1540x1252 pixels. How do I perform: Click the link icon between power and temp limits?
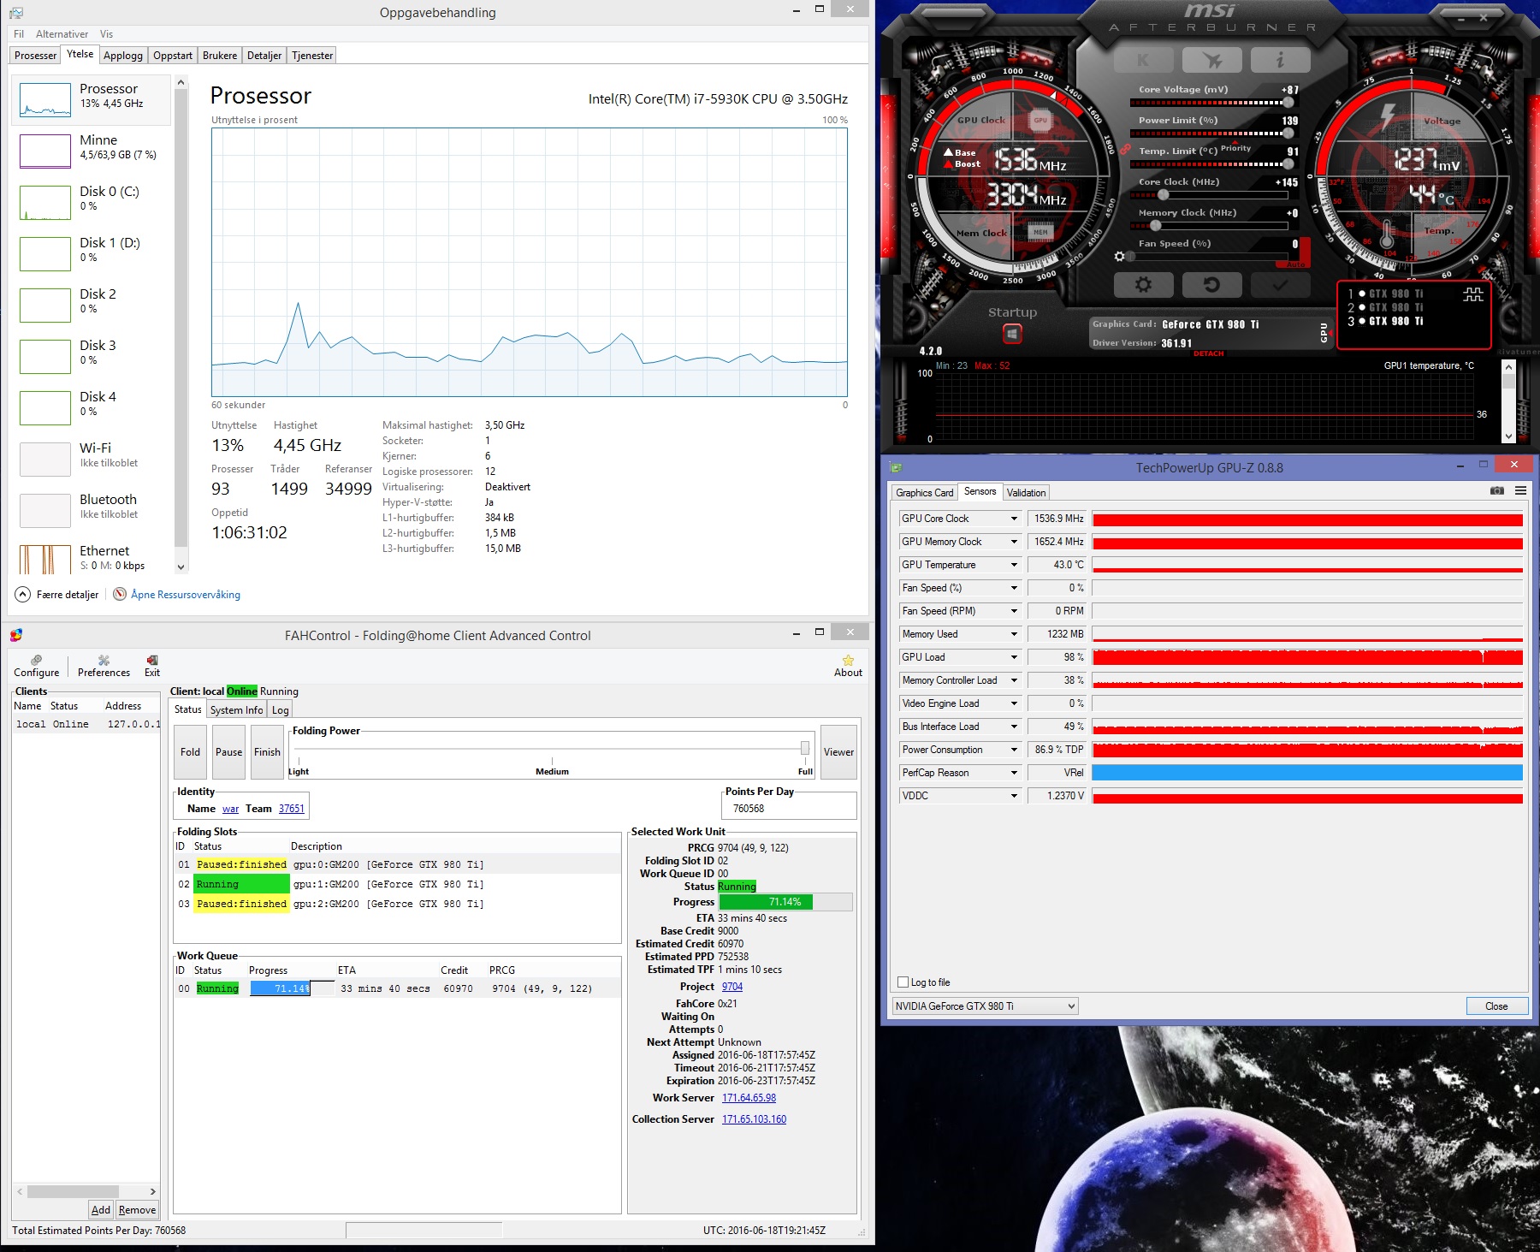[x=1124, y=149]
